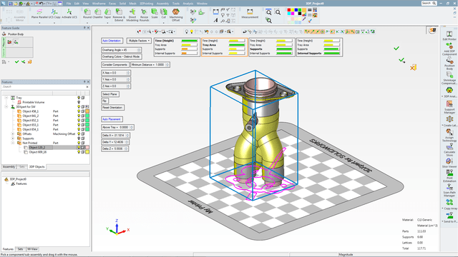Select the Round tool in the ribbon
This screenshot has width=458, height=257.
click(87, 14)
